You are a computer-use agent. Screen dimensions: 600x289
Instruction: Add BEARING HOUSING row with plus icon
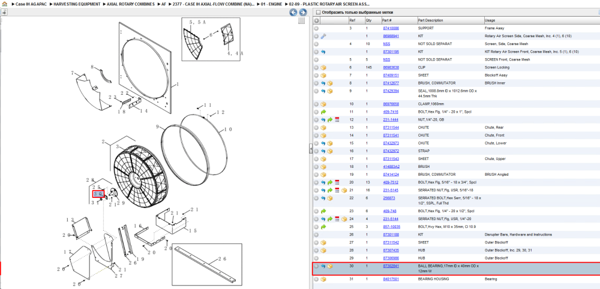316,279
